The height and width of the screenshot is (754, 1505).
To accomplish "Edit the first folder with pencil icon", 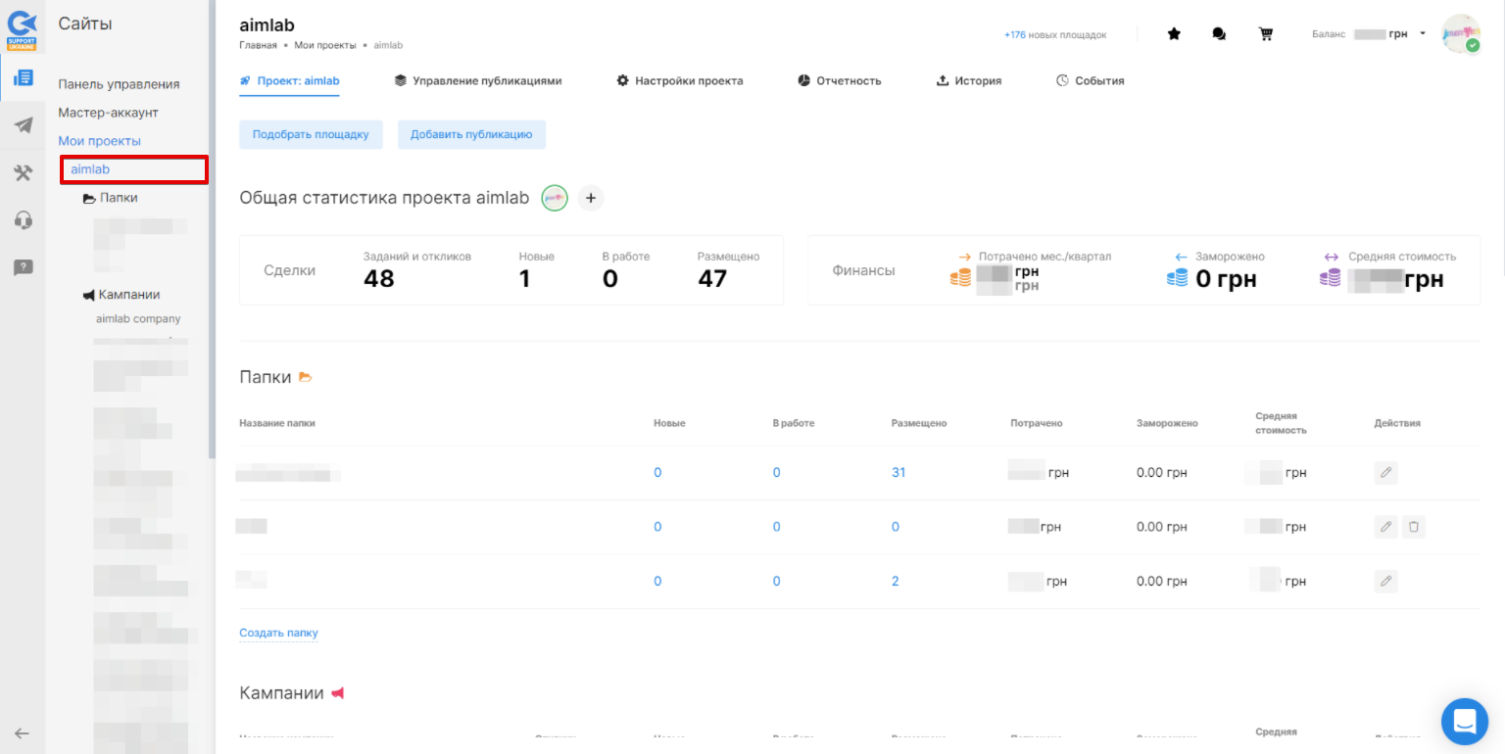I will 1385,473.
